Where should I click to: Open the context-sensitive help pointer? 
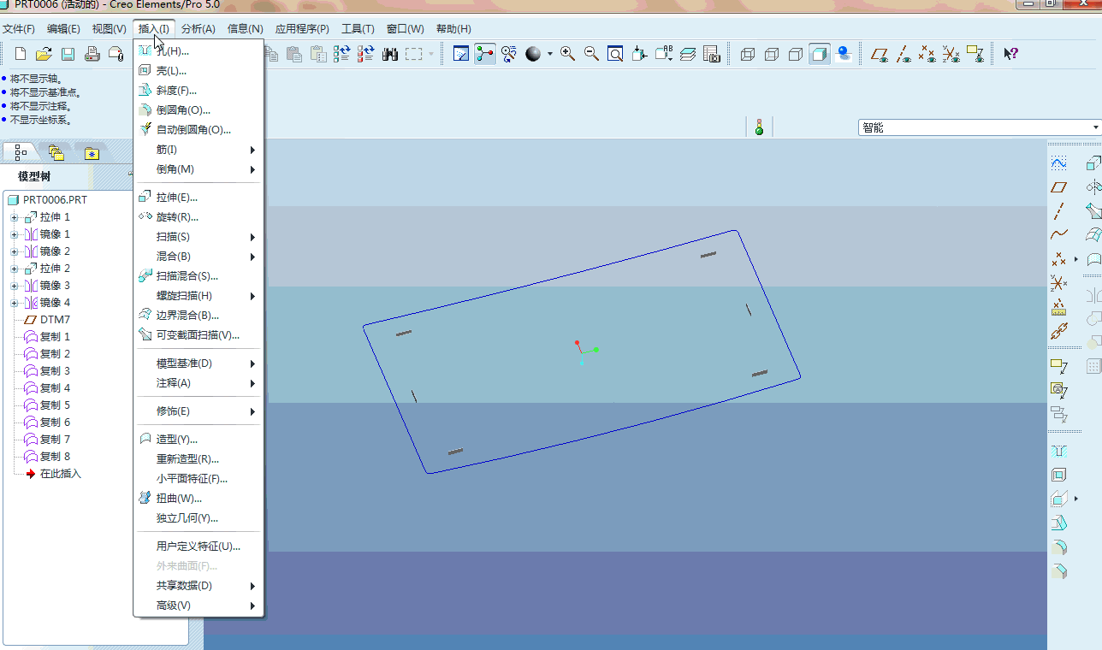click(1010, 54)
